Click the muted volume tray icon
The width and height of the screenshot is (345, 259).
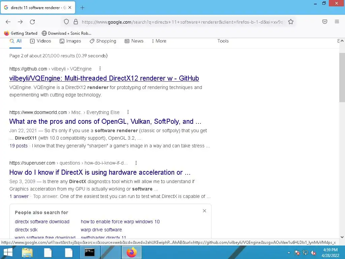tap(313, 253)
